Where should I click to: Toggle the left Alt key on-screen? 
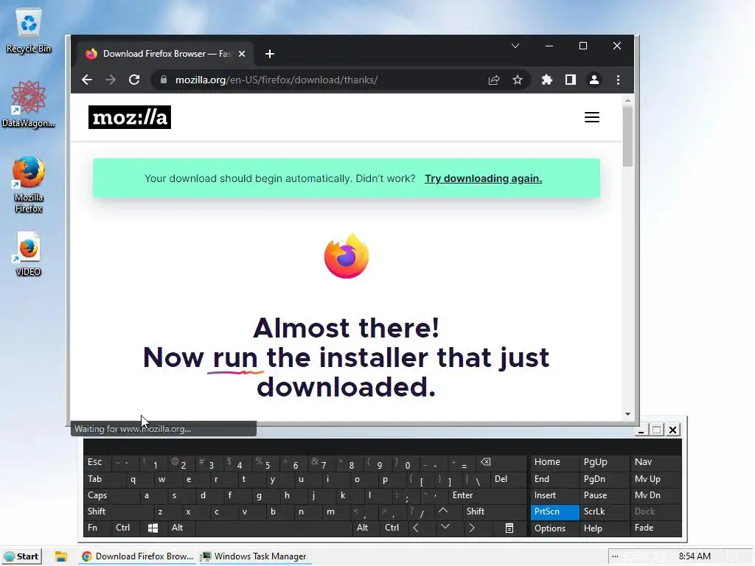click(181, 528)
